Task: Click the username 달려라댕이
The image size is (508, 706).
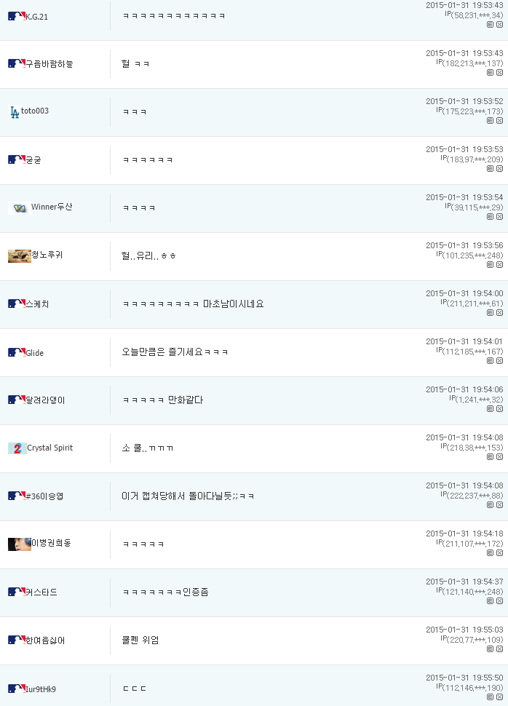Action: click(45, 400)
